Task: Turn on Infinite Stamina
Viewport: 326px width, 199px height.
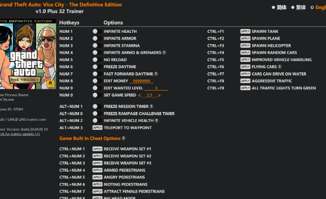Action: [x=97, y=46]
